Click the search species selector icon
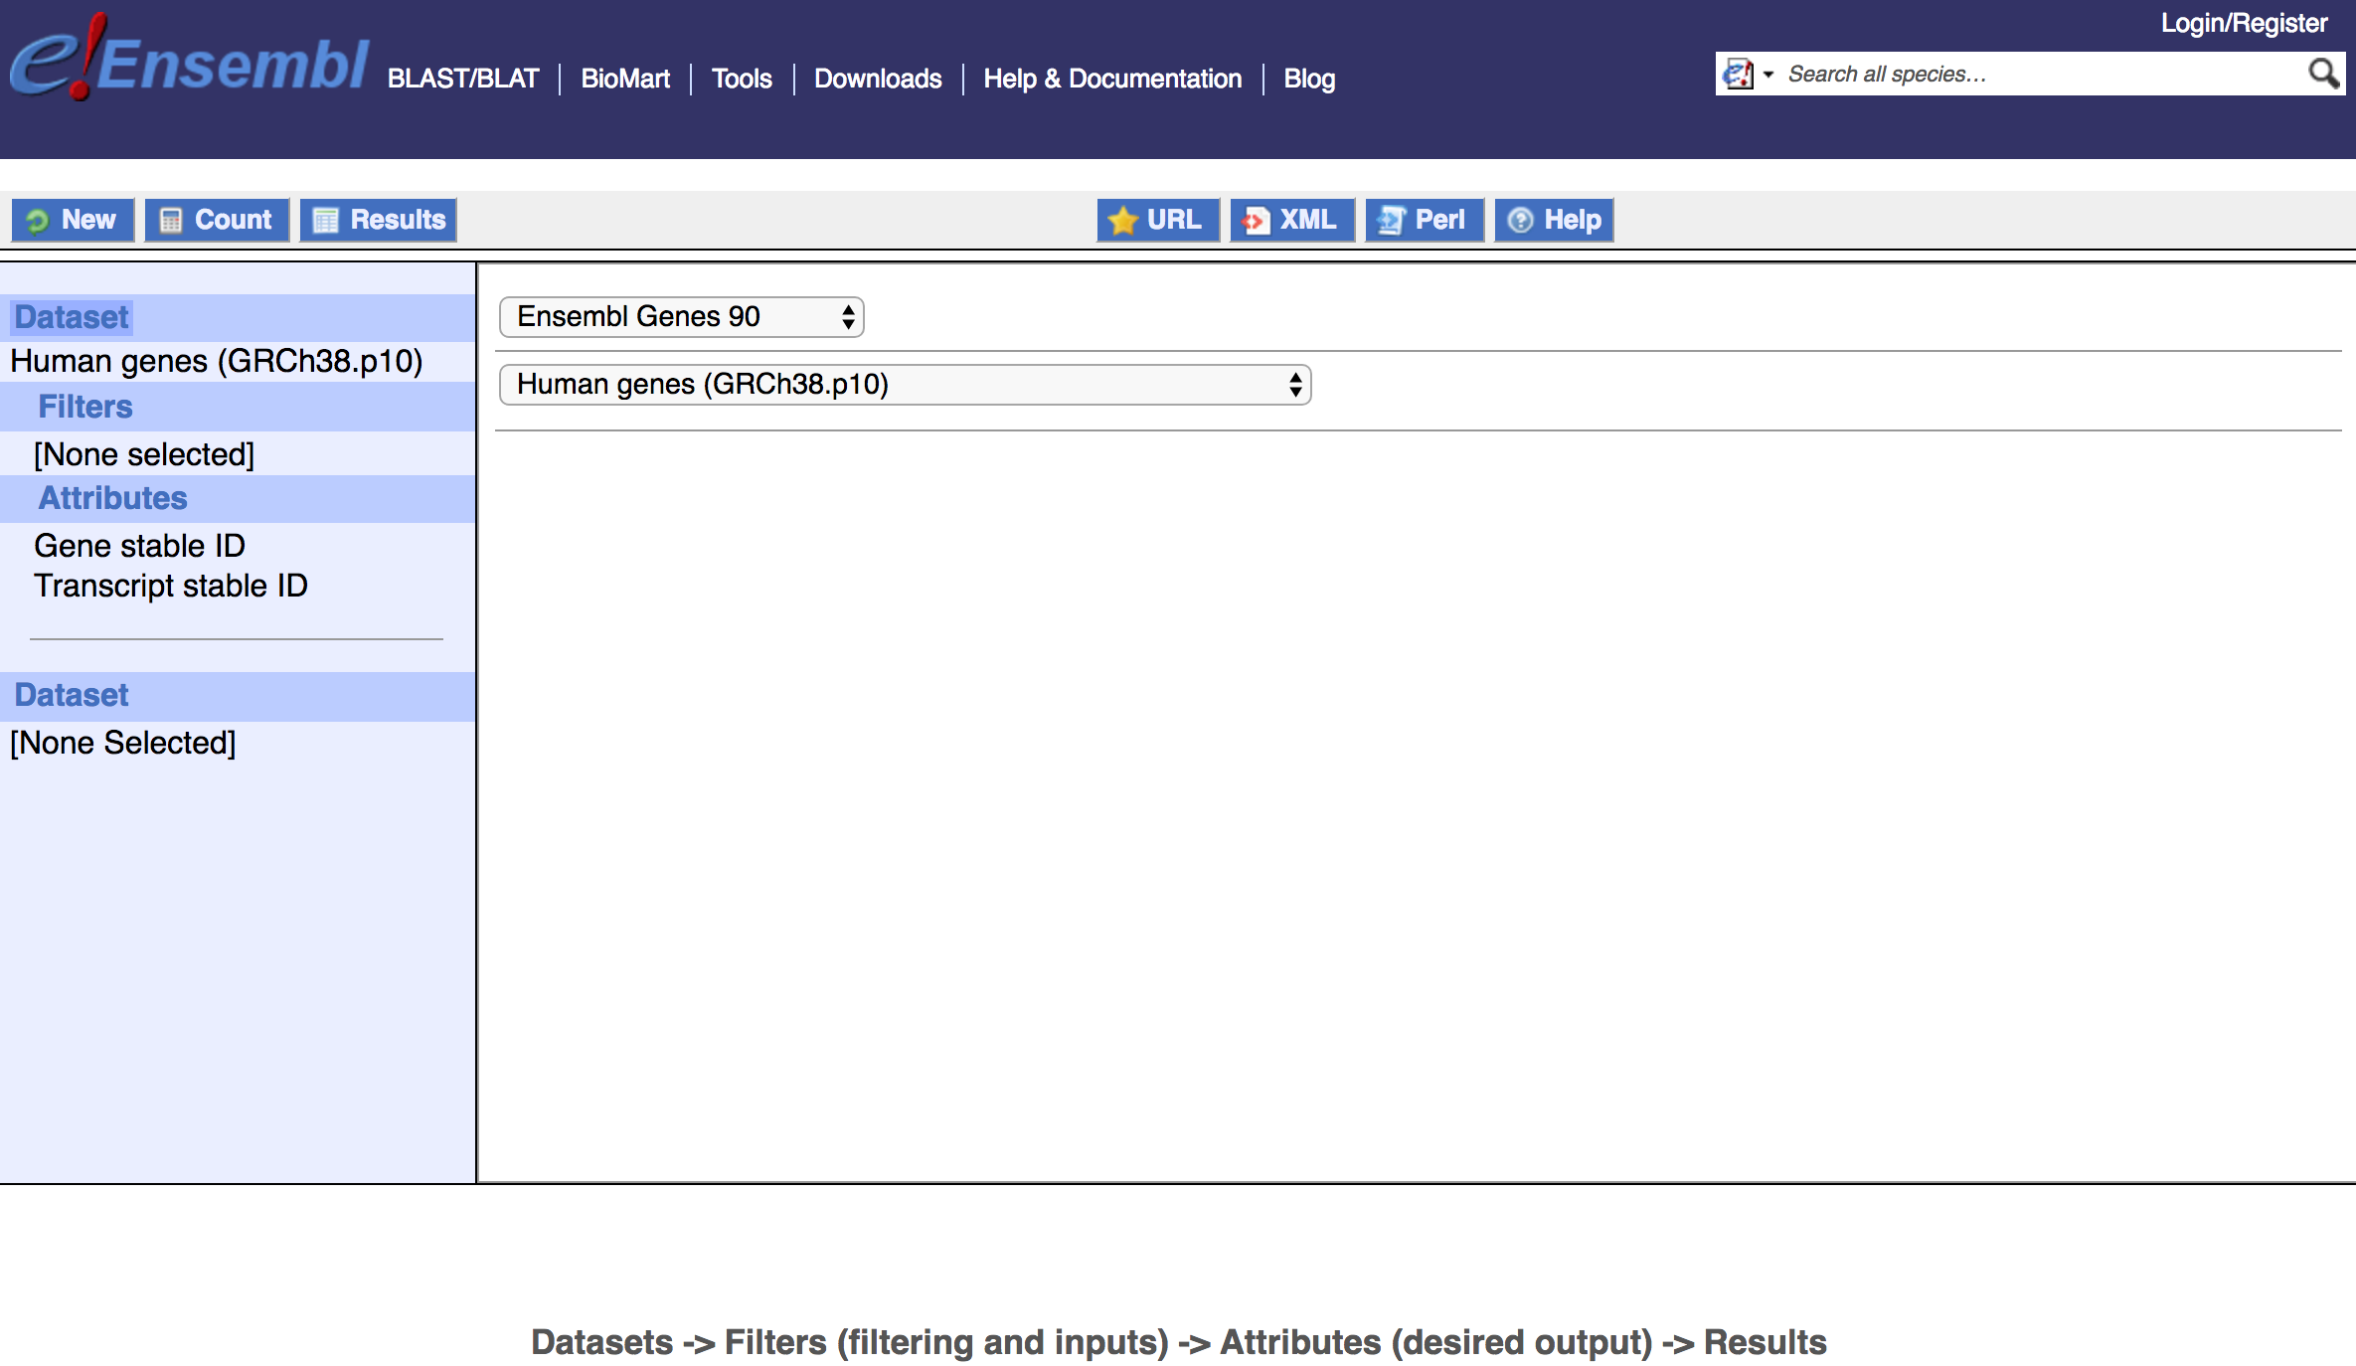Image resolution: width=2356 pixels, height=1366 pixels. (1738, 74)
